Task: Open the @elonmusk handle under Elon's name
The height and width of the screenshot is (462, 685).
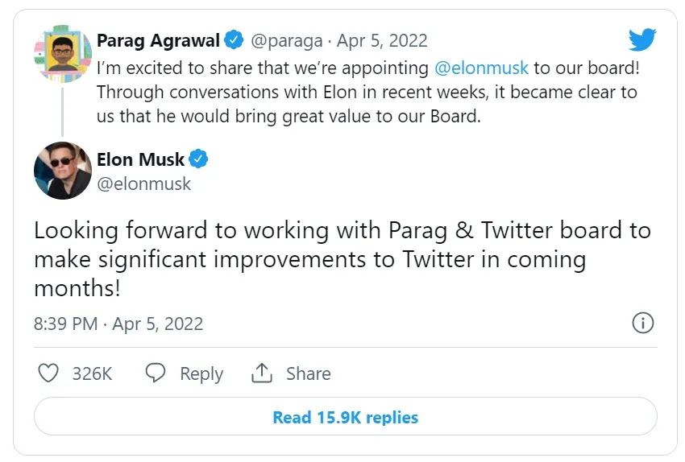Action: (143, 184)
